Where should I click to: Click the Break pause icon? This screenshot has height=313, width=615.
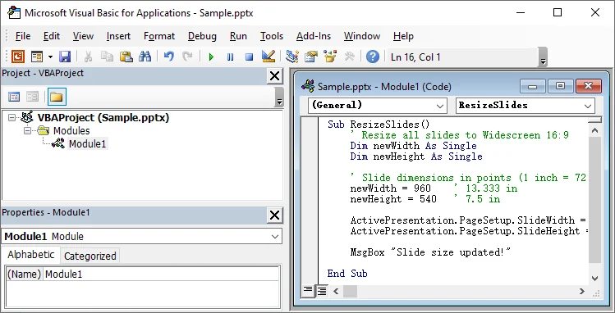pos(230,57)
